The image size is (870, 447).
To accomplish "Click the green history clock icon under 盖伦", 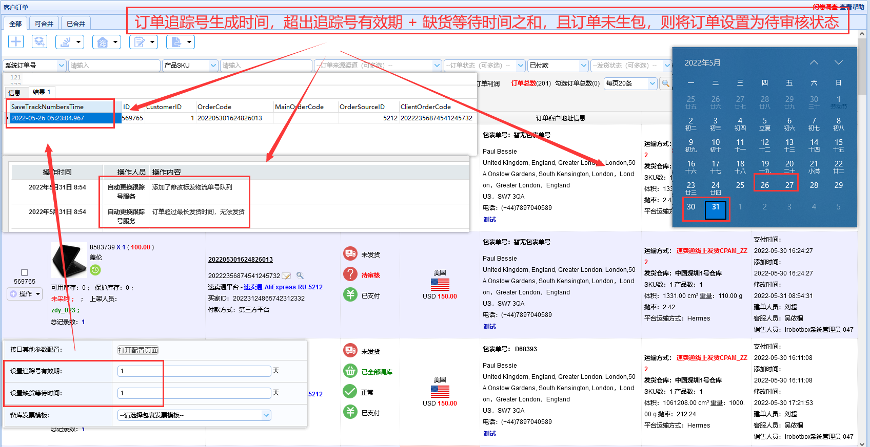I will click(95, 270).
